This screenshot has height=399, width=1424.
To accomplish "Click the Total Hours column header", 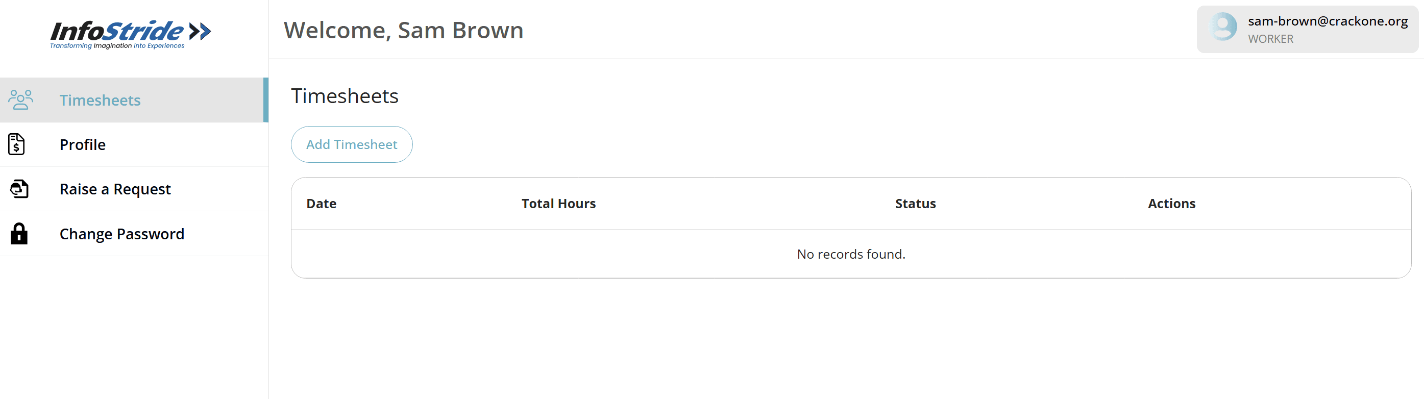I will click(x=558, y=203).
